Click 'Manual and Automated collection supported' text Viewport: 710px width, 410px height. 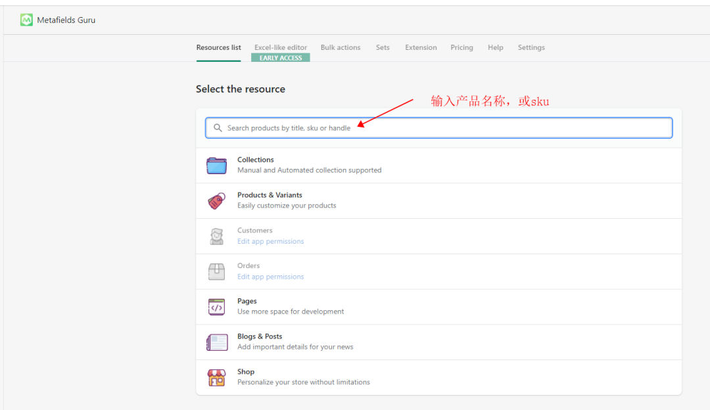[x=309, y=170]
